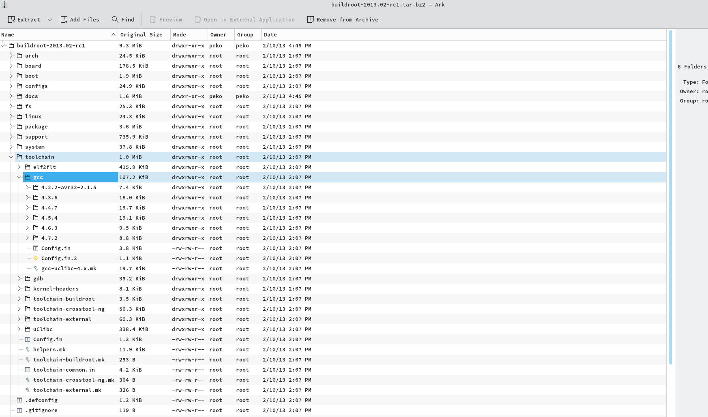Screen dimensions: 708x417
Task: Sort by the Mode column header
Action: click(x=189, y=35)
